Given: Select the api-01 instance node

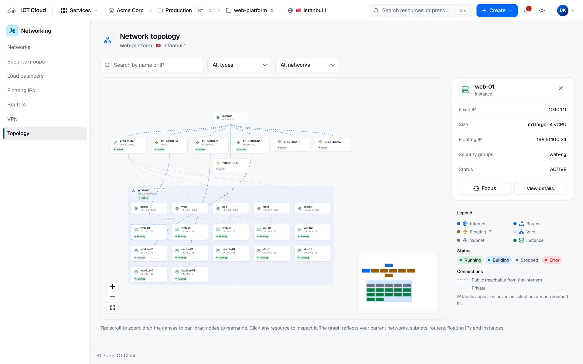Looking at the screenshot, I should click(x=271, y=232).
